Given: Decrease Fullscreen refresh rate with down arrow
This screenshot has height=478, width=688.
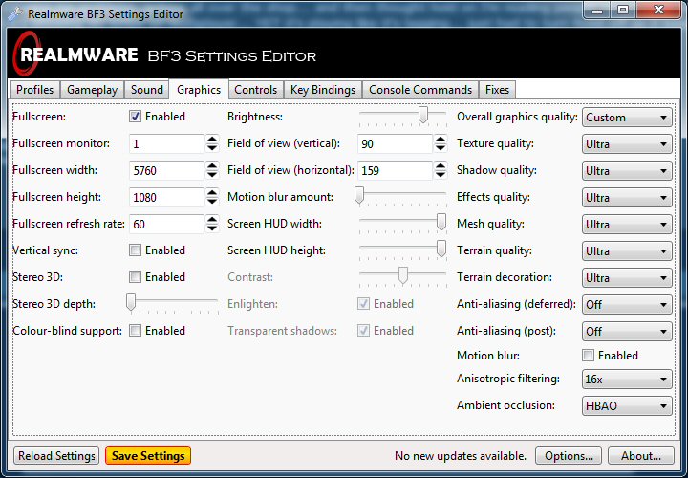Looking at the screenshot, I should [x=212, y=228].
